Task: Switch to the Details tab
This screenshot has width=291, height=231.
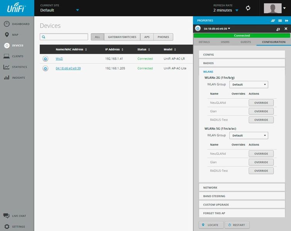Action: (204, 42)
